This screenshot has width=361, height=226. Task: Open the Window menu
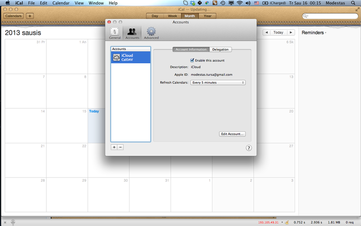pos(96,3)
